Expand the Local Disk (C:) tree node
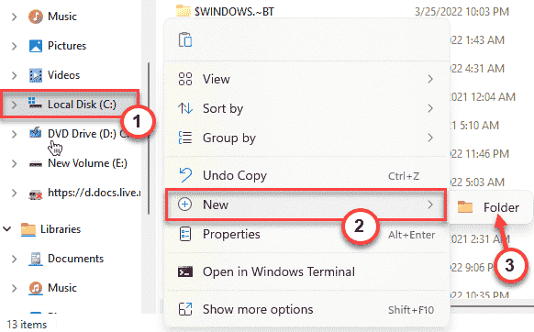 [x=14, y=105]
